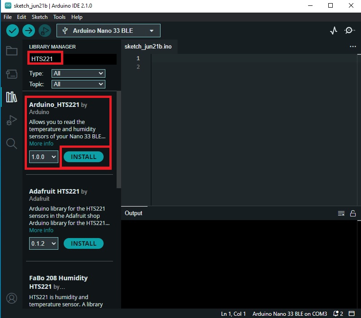Viewport: 361px width, 318px height.
Task: Click Ln 1, Col 1 in status bar
Action: 233,314
